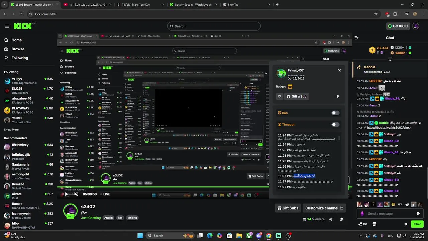Click in Send a message field
The height and width of the screenshot is (241, 428).
click(x=390, y=214)
